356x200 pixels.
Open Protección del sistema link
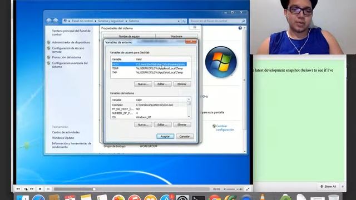(66, 57)
